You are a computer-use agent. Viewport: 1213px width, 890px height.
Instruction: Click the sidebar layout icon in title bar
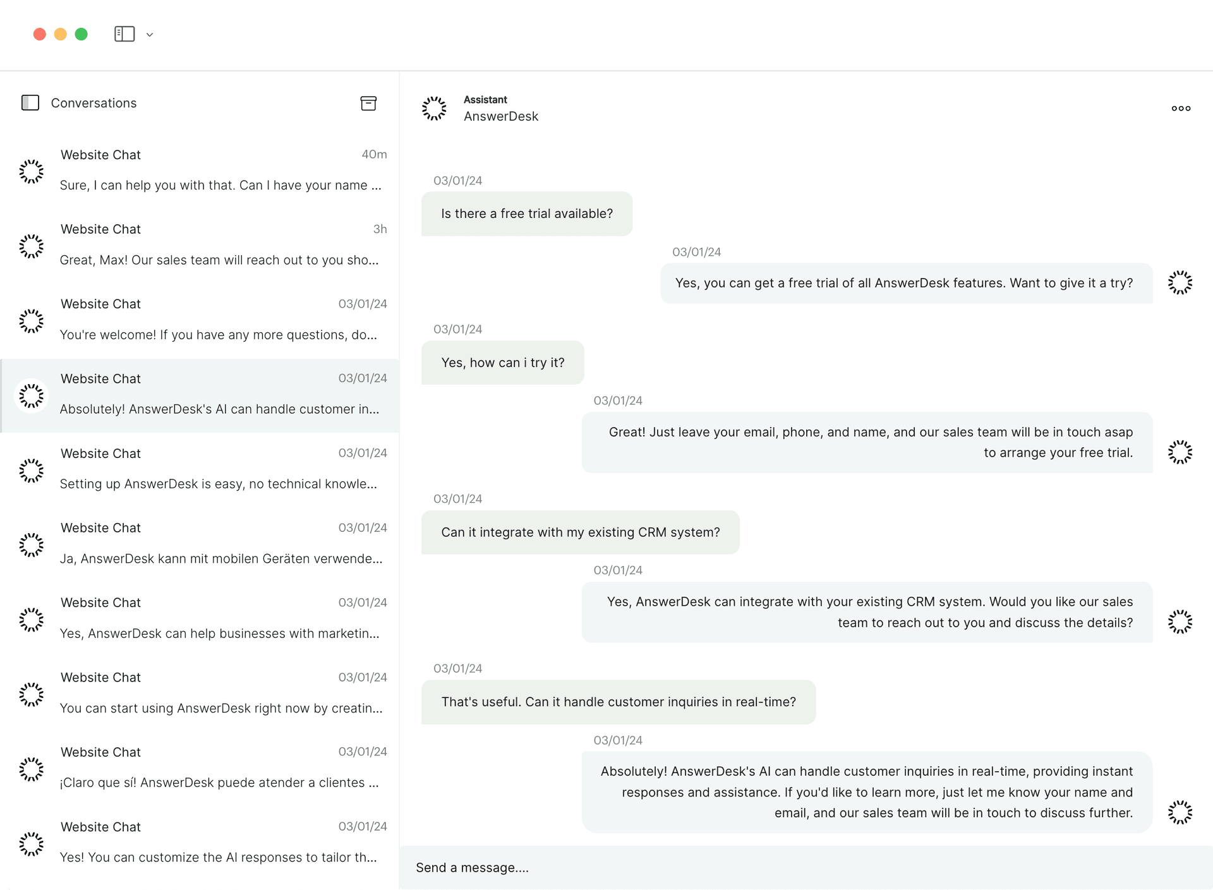pos(124,34)
